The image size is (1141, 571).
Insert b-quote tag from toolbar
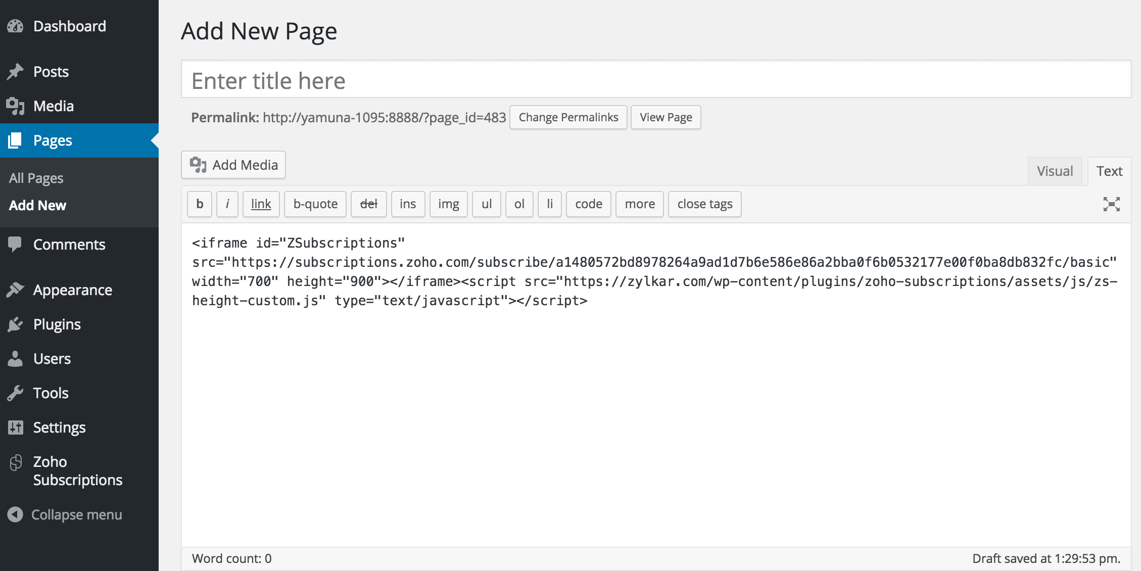[x=315, y=204]
